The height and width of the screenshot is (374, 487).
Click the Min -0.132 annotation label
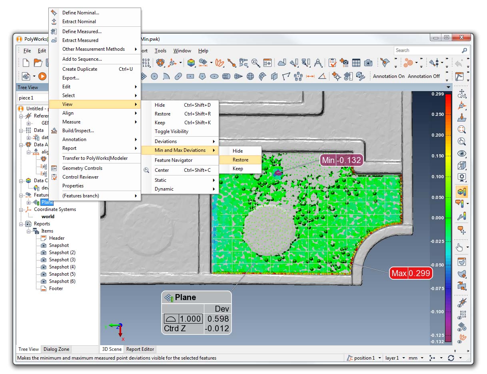(341, 160)
